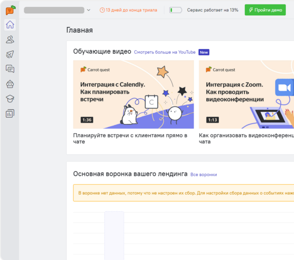Click 'Как организовать видеоконференц' caption
Image resolution: width=294 pixels, height=260 pixels.
click(x=246, y=138)
